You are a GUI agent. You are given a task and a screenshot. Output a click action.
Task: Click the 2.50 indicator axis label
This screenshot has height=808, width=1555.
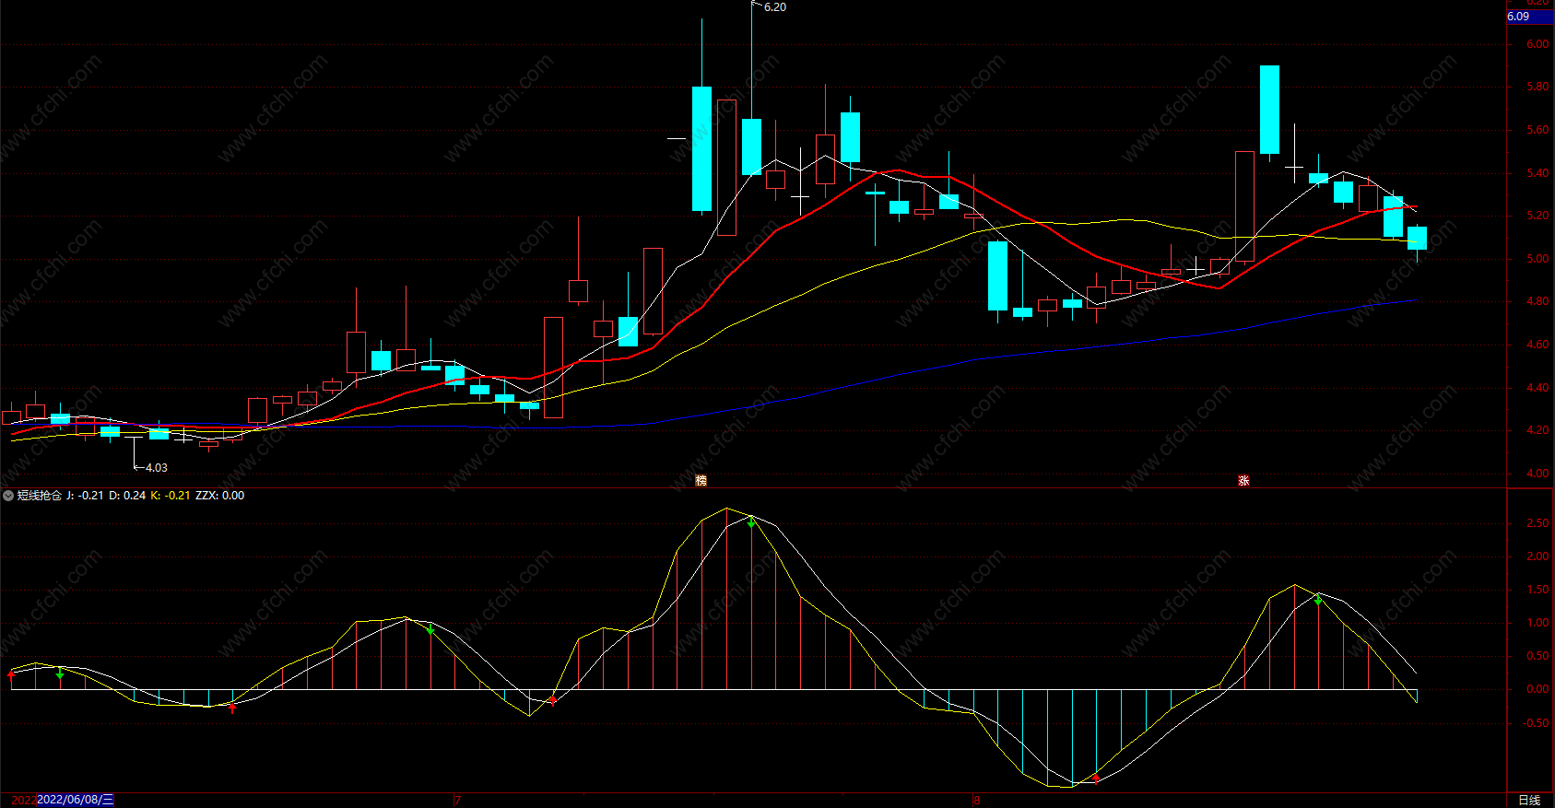pyautogui.click(x=1537, y=523)
